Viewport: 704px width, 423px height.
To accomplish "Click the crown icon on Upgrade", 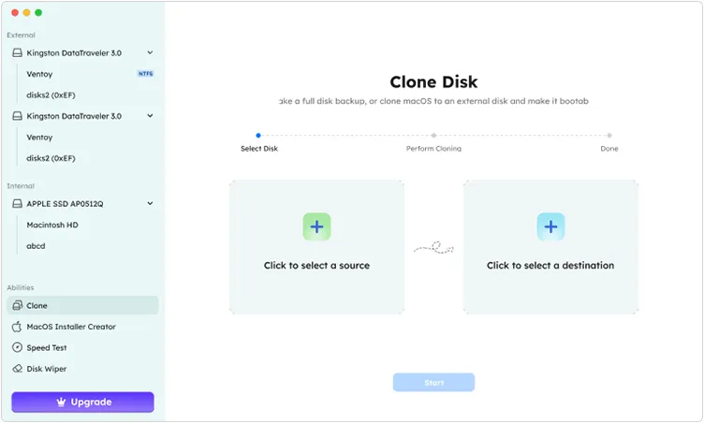I will [62, 401].
